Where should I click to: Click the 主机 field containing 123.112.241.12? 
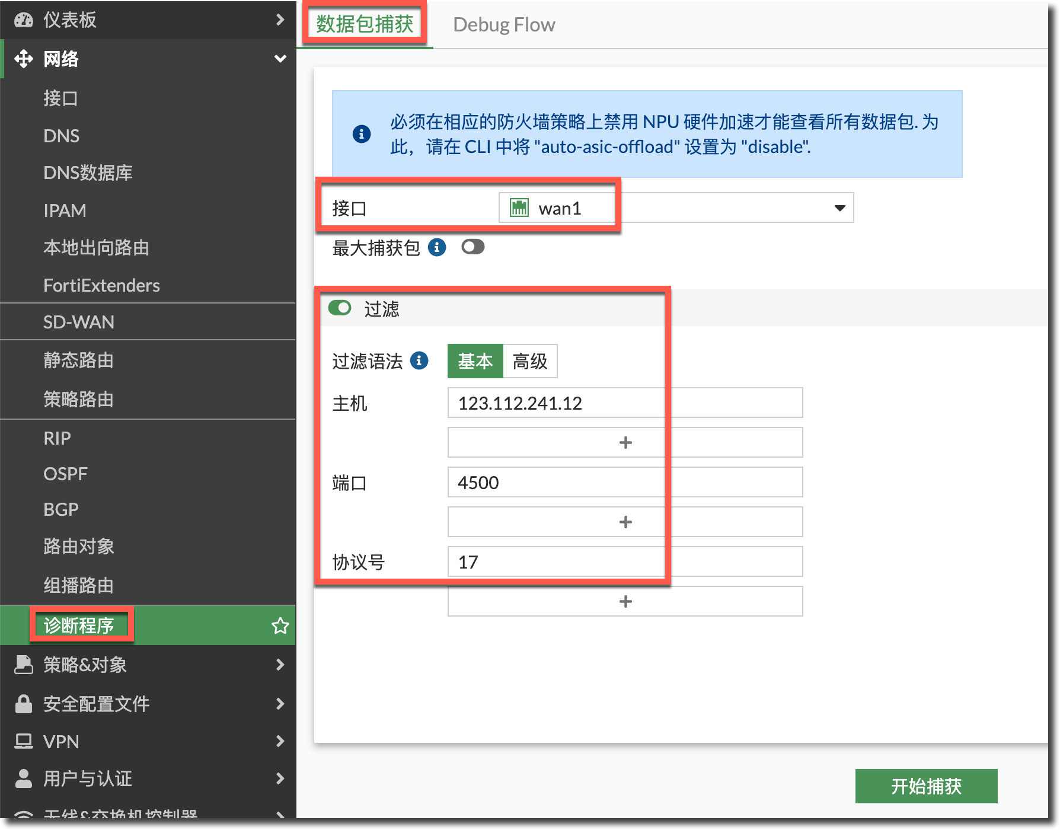pos(625,403)
